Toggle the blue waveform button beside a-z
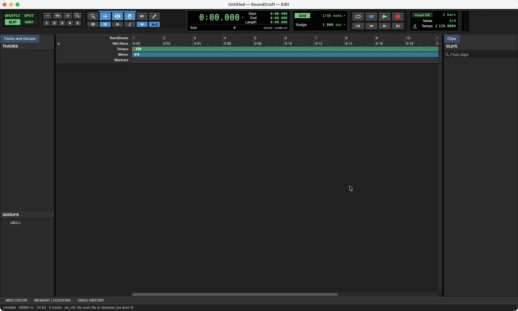 click(142, 25)
